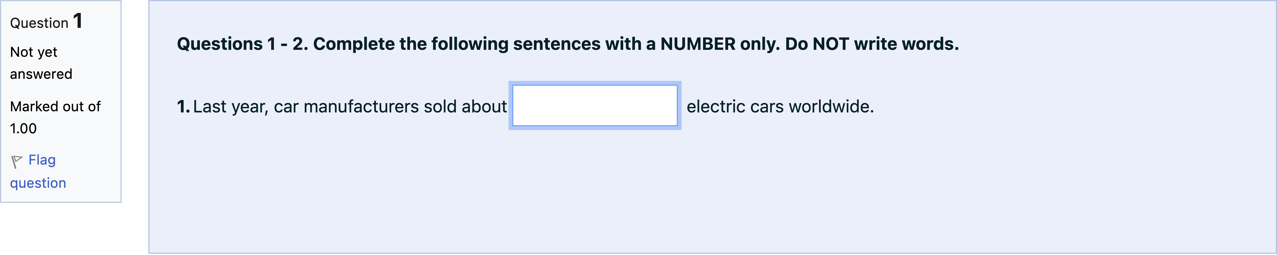Click the Questions 1 - 2 instruction heading

pos(568,44)
